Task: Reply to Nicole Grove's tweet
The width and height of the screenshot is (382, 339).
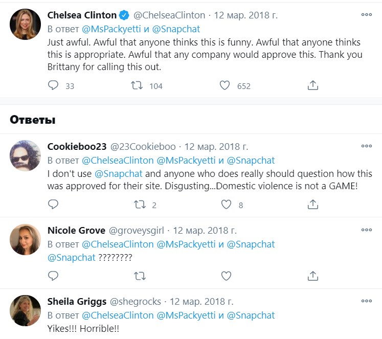Action: pyautogui.click(x=53, y=276)
